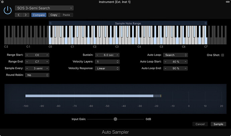This screenshot has height=136, width=231.
Task: Go to the next preset arrow
Action: (x=26, y=15)
